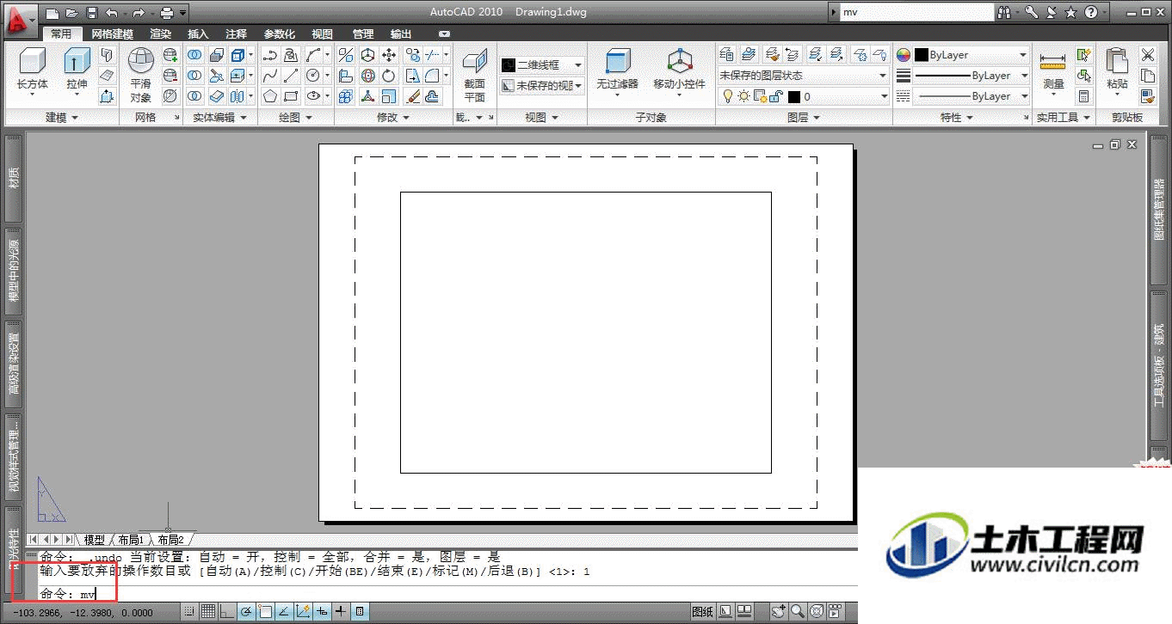
Task: Open the 材质 side palette
Action: tap(13, 179)
